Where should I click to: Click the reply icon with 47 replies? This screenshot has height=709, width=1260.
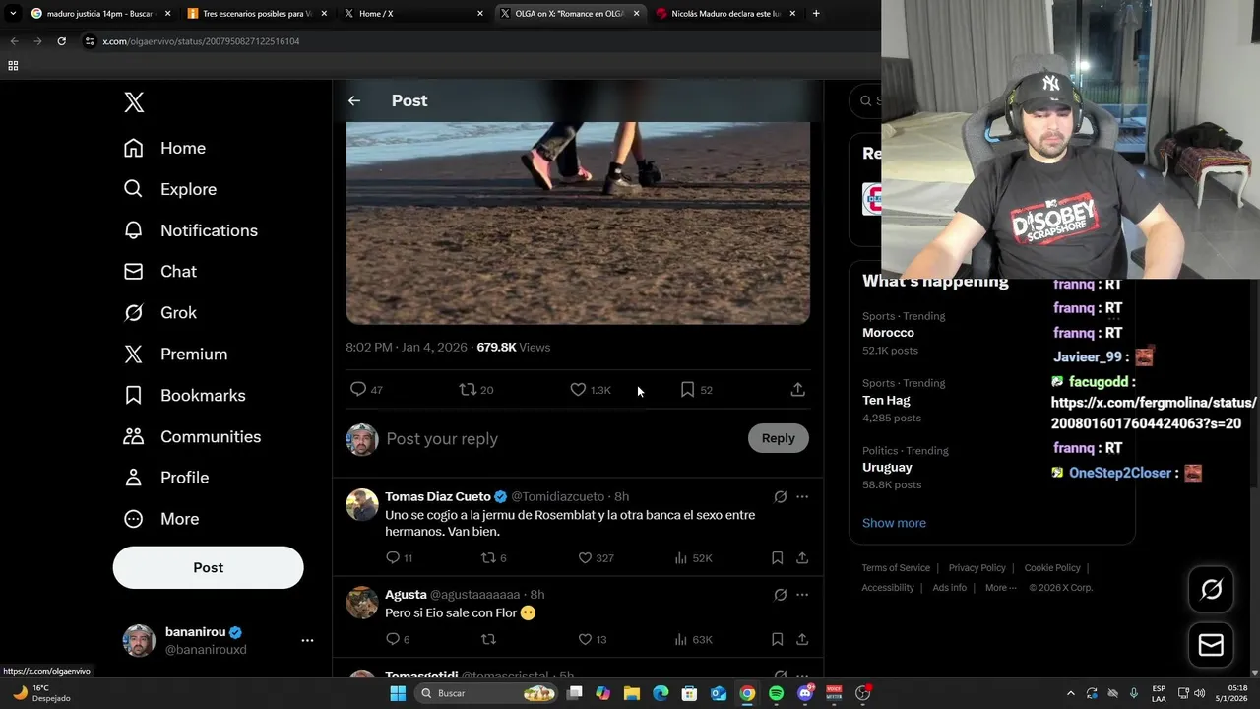[x=358, y=389]
